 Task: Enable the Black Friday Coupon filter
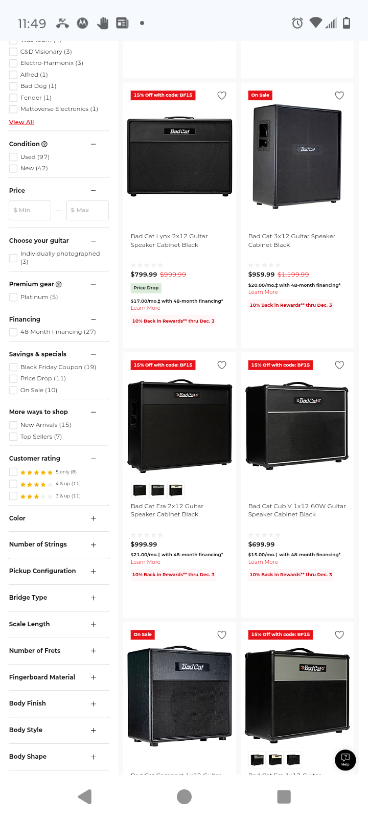[x=13, y=367]
